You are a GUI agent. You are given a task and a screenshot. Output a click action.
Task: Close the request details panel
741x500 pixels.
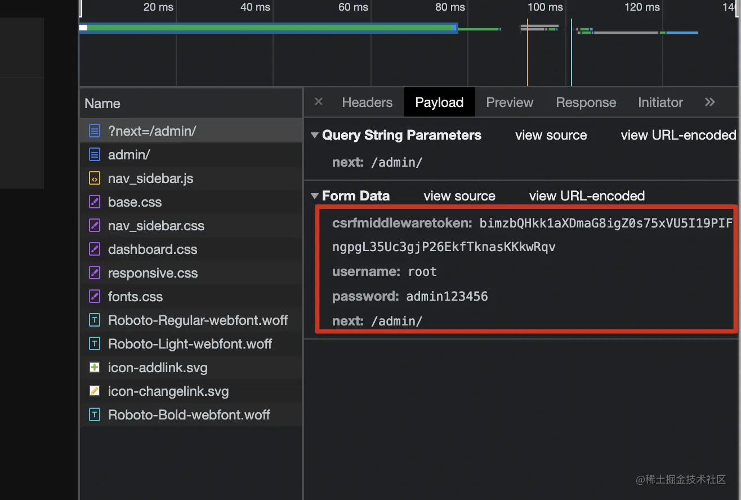[x=319, y=102]
